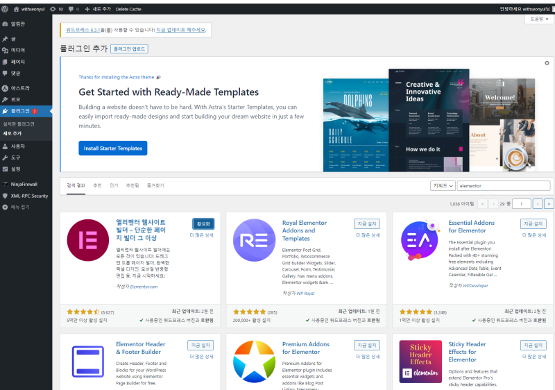Open WordPress 6.3.1 version link

coord(83,30)
